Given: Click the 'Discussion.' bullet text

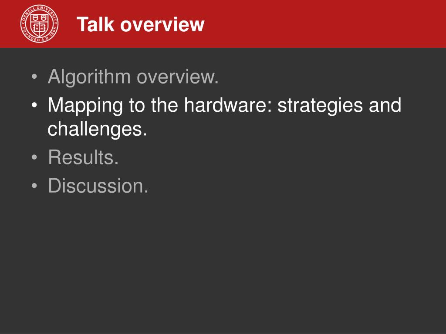Looking at the screenshot, I should (98, 186).
